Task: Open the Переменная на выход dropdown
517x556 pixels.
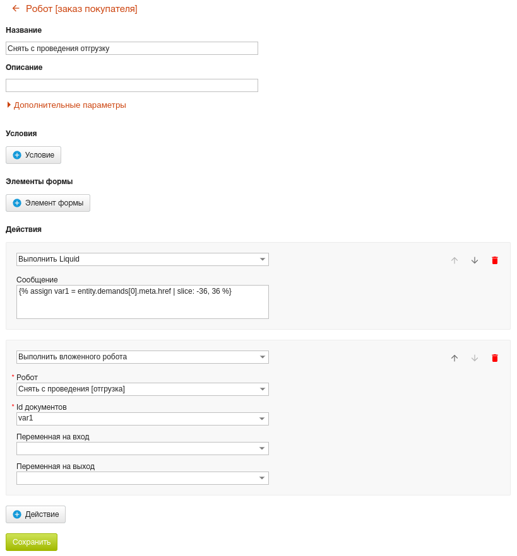Action: point(143,478)
